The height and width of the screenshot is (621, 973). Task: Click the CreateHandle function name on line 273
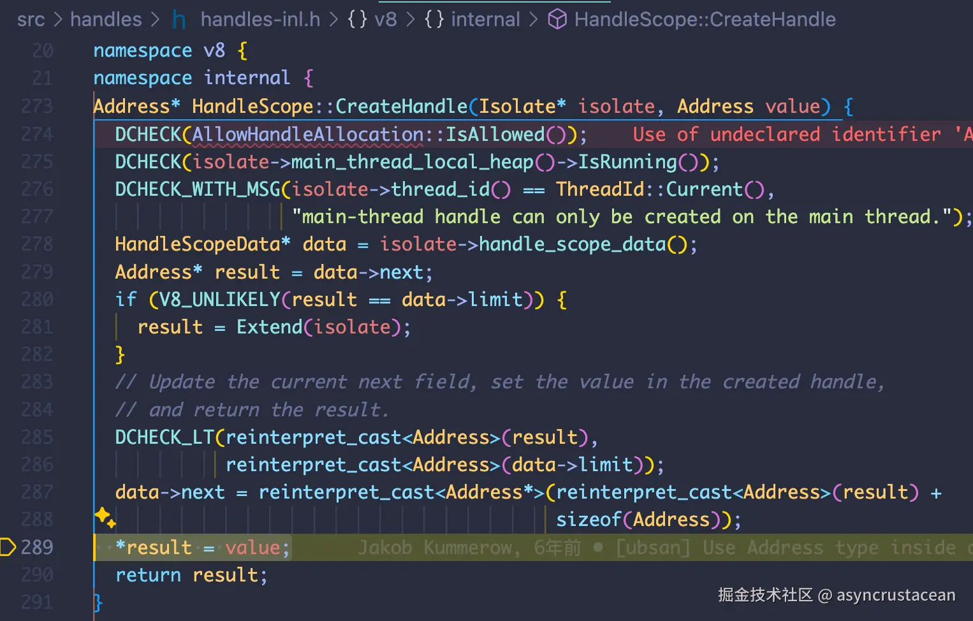point(402,106)
